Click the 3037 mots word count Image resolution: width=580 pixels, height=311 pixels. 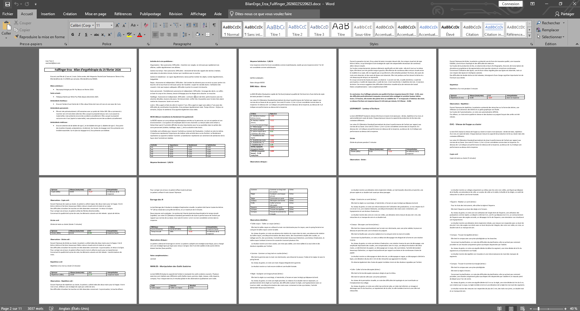pos(36,309)
